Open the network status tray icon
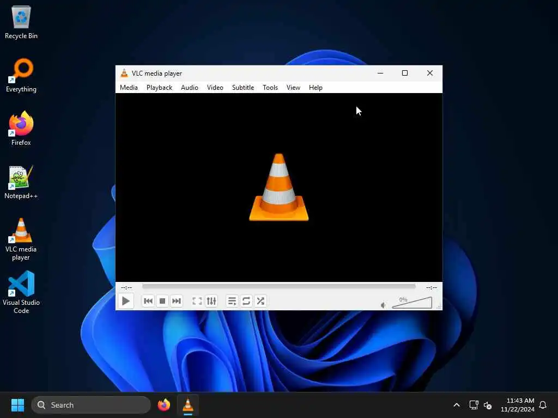The height and width of the screenshot is (418, 558). point(474,405)
